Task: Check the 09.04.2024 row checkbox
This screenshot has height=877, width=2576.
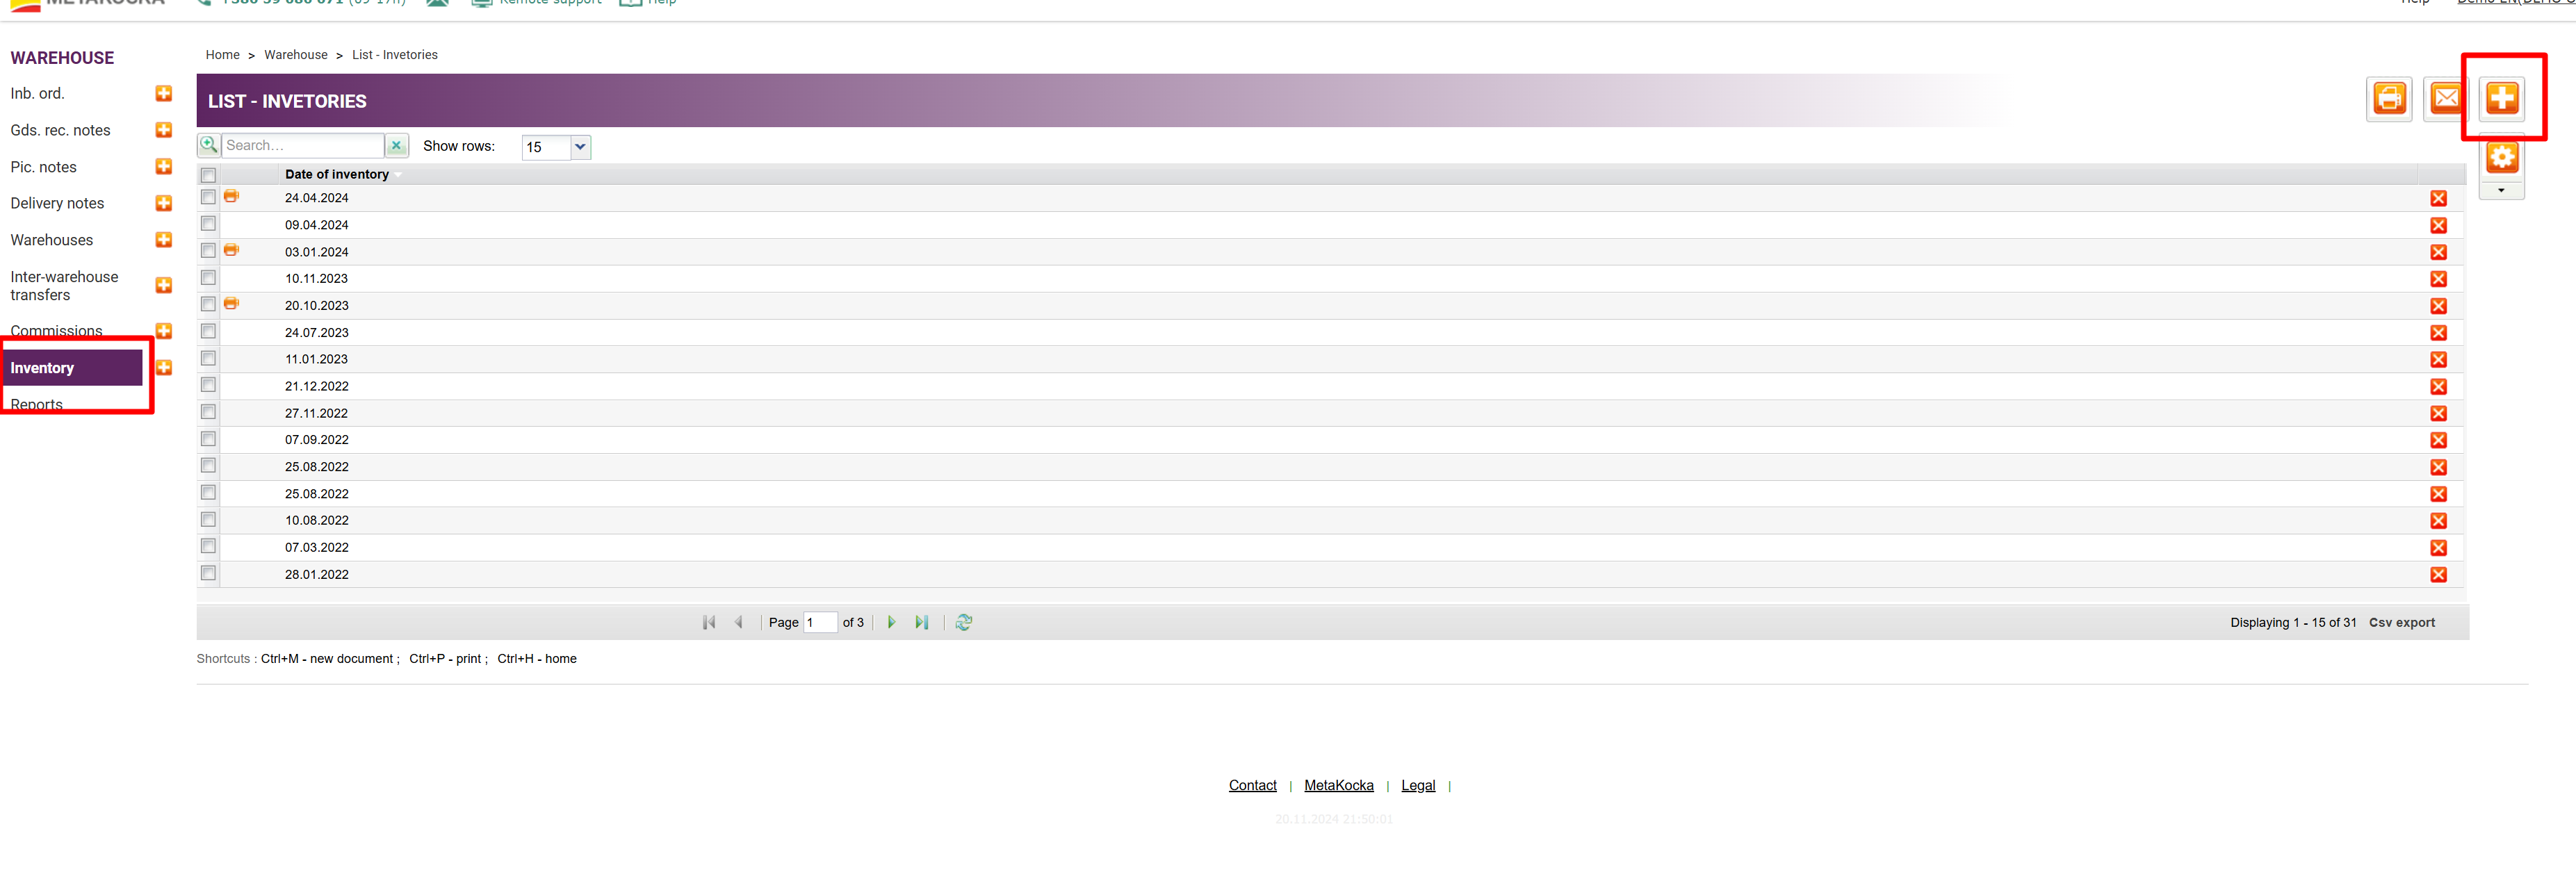Action: [208, 224]
